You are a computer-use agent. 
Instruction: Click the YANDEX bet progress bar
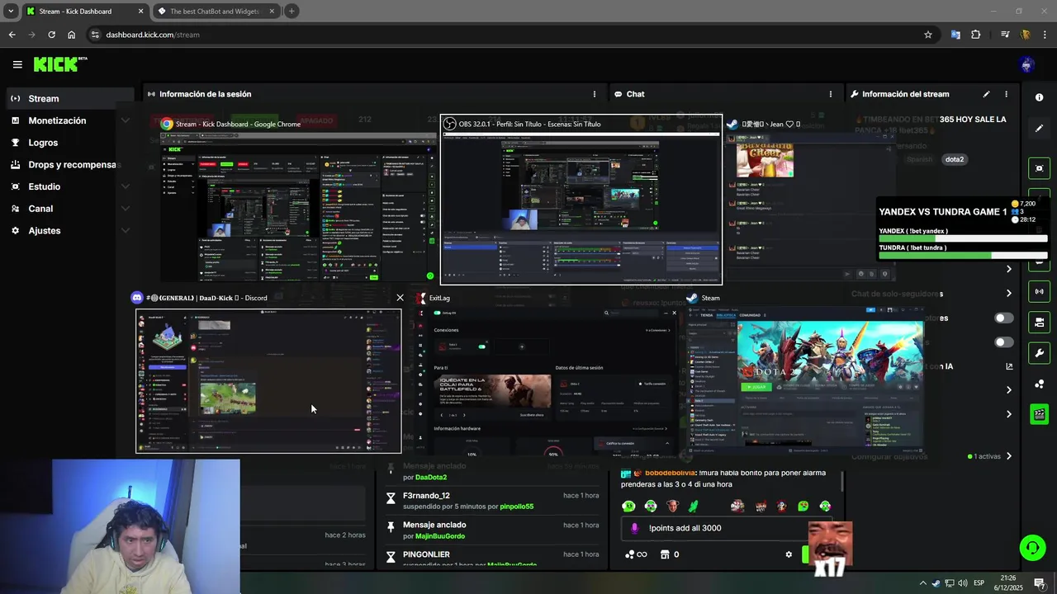963,239
